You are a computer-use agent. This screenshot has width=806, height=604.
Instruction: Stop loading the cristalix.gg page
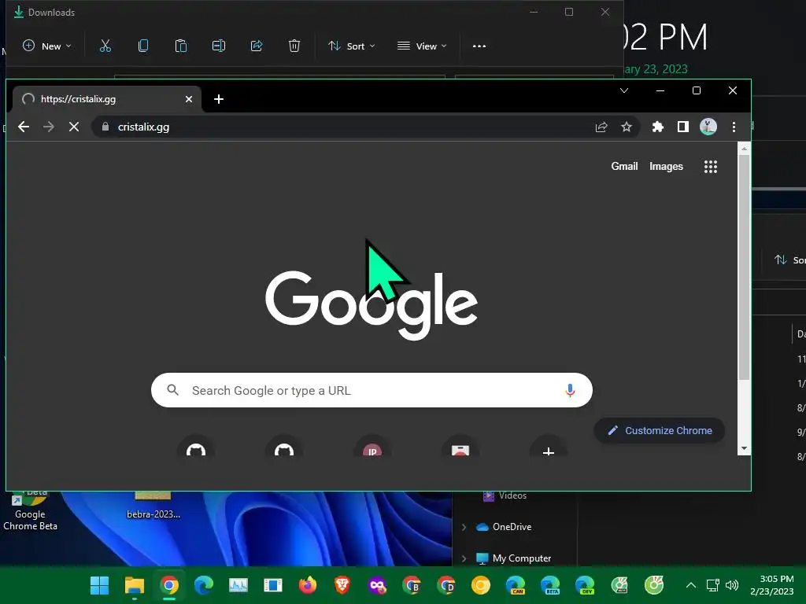(x=74, y=127)
